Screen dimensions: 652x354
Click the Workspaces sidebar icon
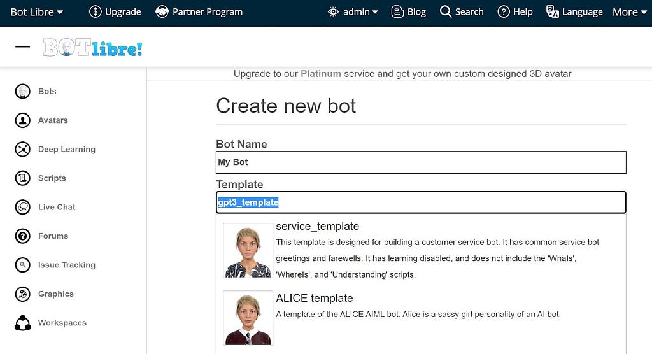coord(22,322)
